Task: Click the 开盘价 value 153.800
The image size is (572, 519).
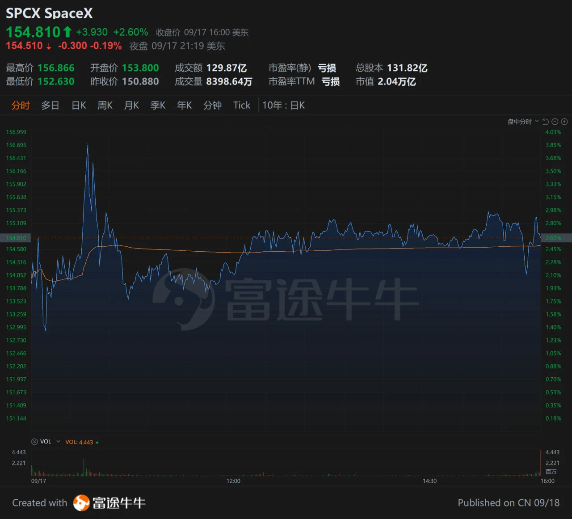Action: [x=140, y=68]
